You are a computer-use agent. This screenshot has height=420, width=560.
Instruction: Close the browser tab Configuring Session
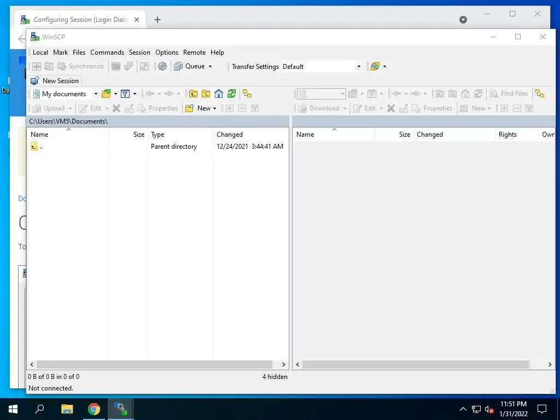pos(137,20)
